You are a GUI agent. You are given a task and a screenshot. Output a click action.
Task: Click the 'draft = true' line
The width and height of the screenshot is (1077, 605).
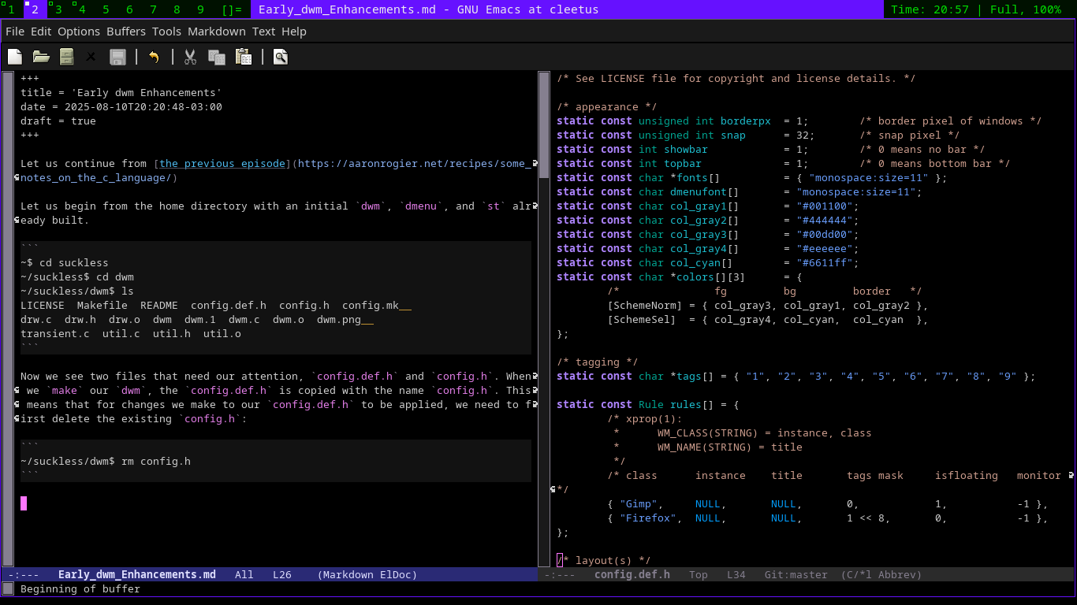58,121
